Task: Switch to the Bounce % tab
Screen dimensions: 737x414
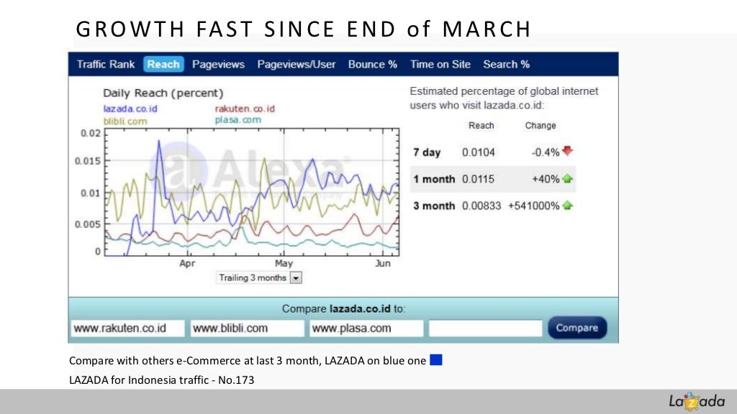Action: click(x=373, y=64)
